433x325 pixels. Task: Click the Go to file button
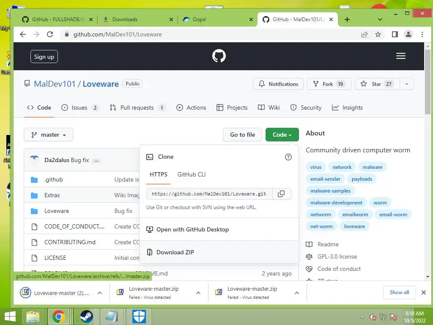(242, 135)
